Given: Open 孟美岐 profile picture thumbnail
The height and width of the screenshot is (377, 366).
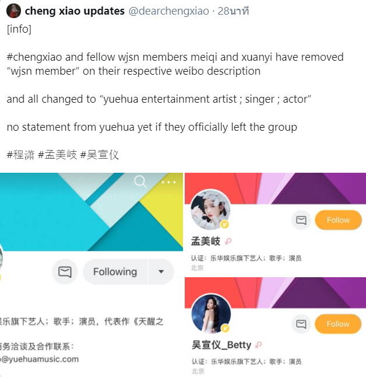Looking at the screenshot, I should (x=210, y=210).
